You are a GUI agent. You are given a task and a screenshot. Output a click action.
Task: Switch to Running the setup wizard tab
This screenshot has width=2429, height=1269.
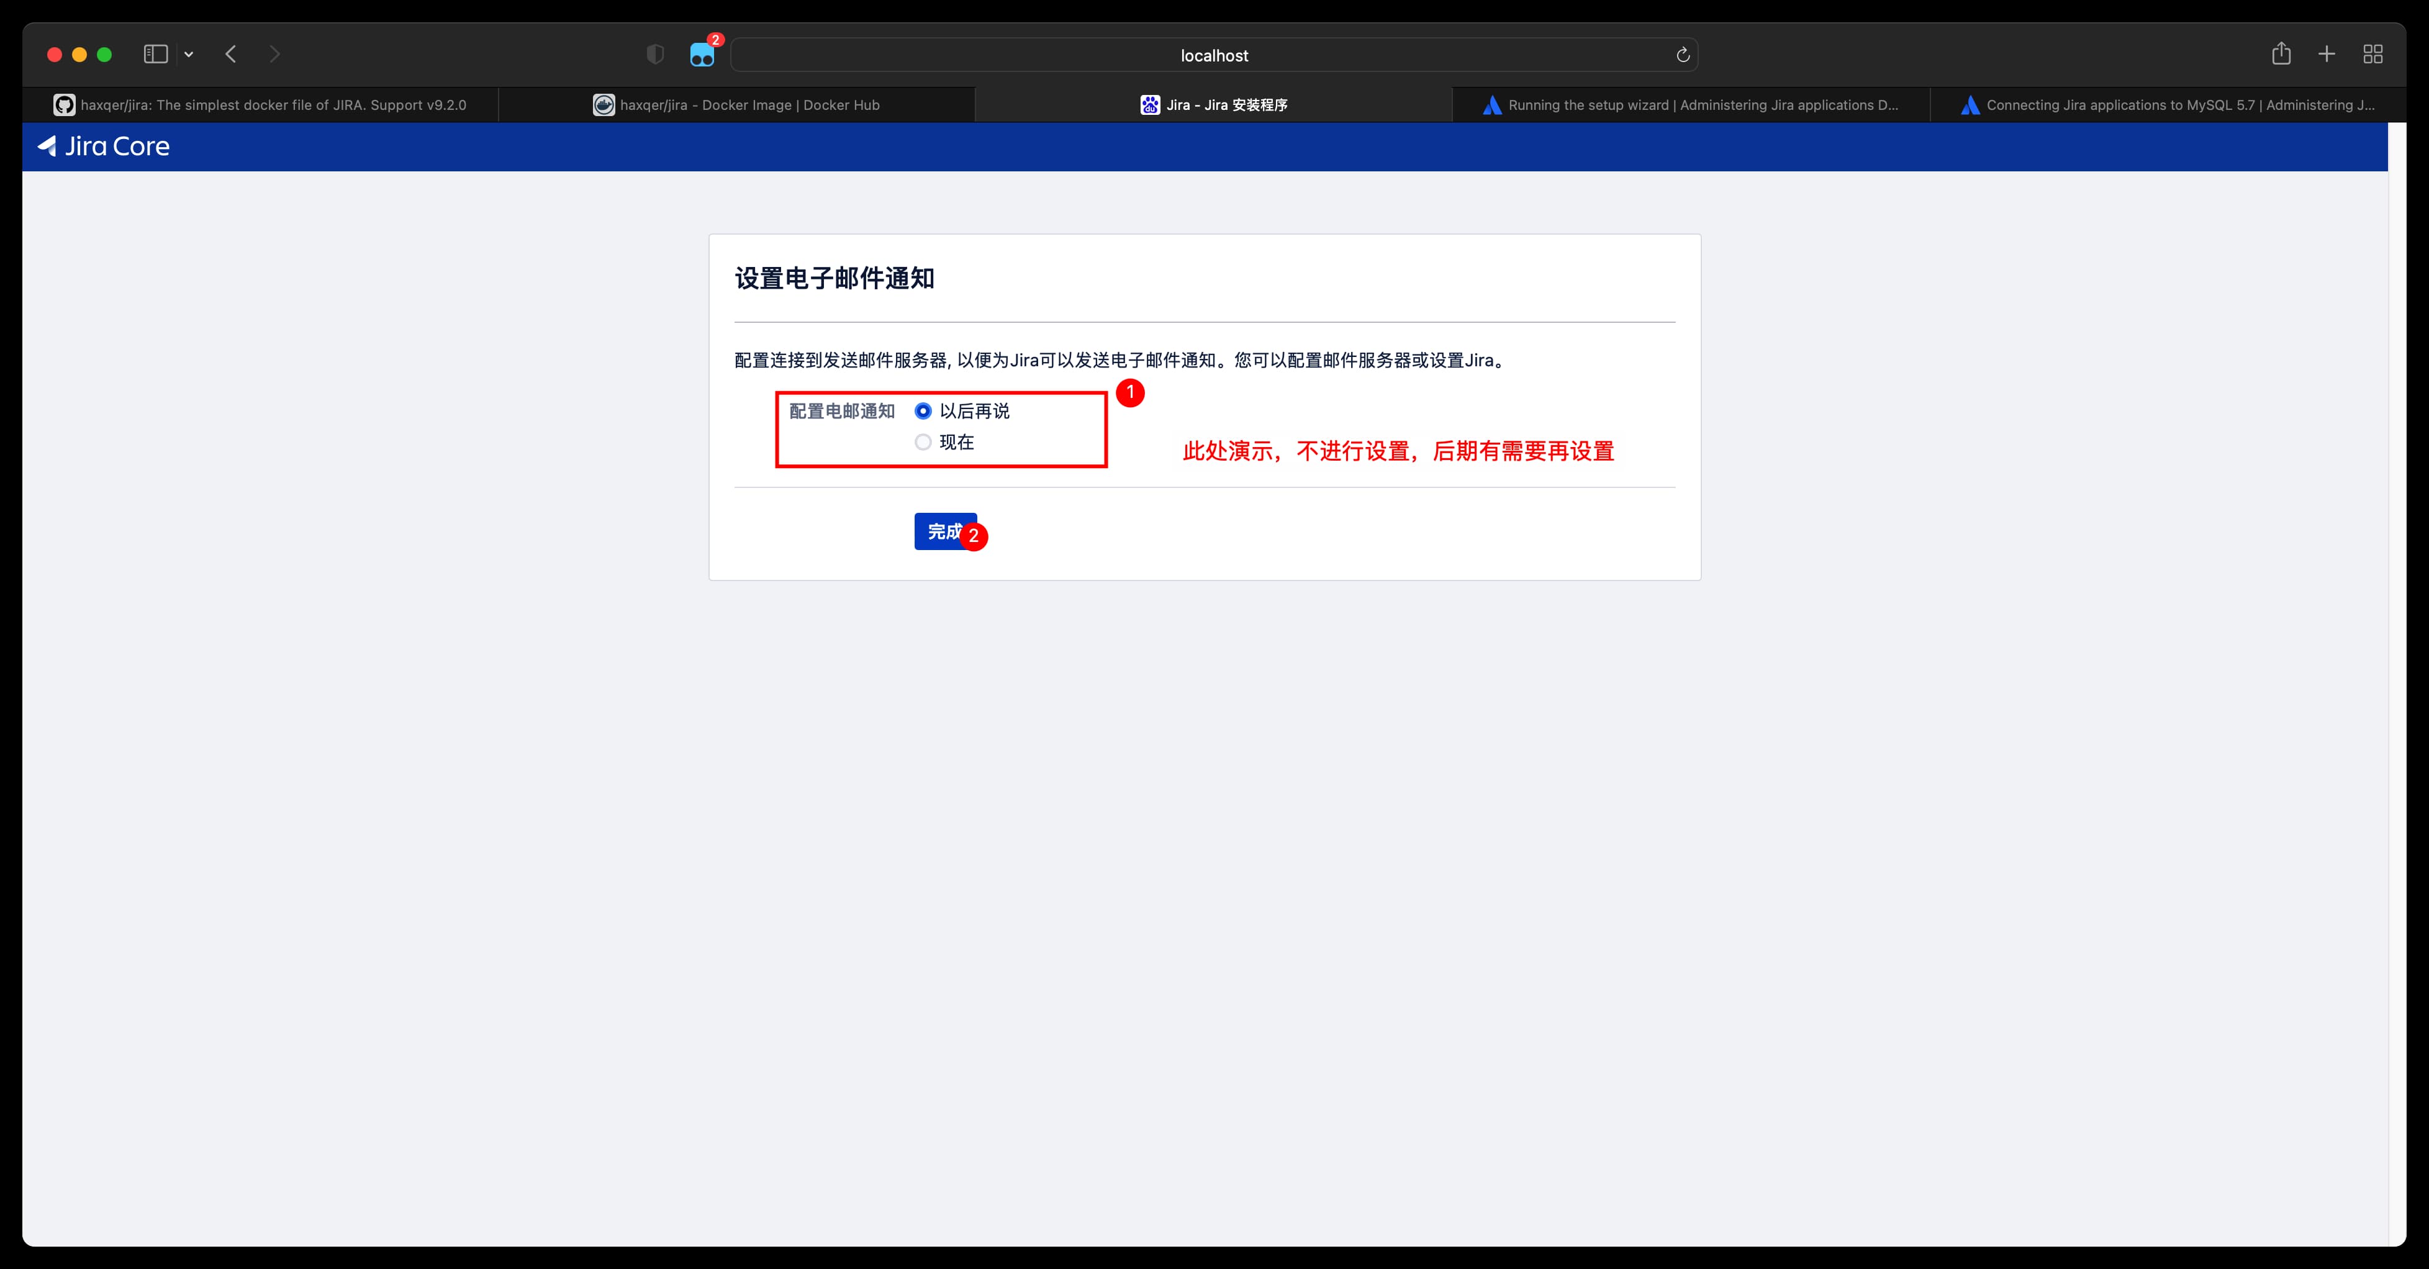(1691, 105)
